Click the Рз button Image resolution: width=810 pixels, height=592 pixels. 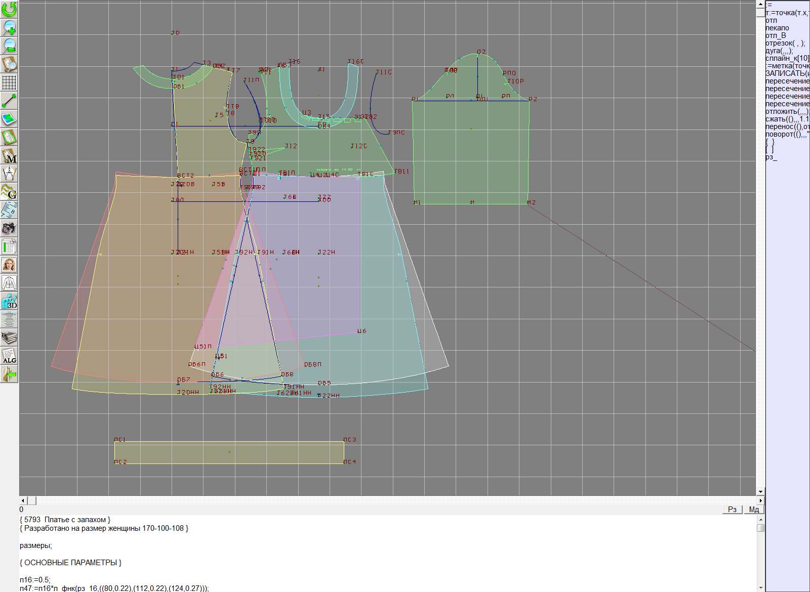(732, 510)
